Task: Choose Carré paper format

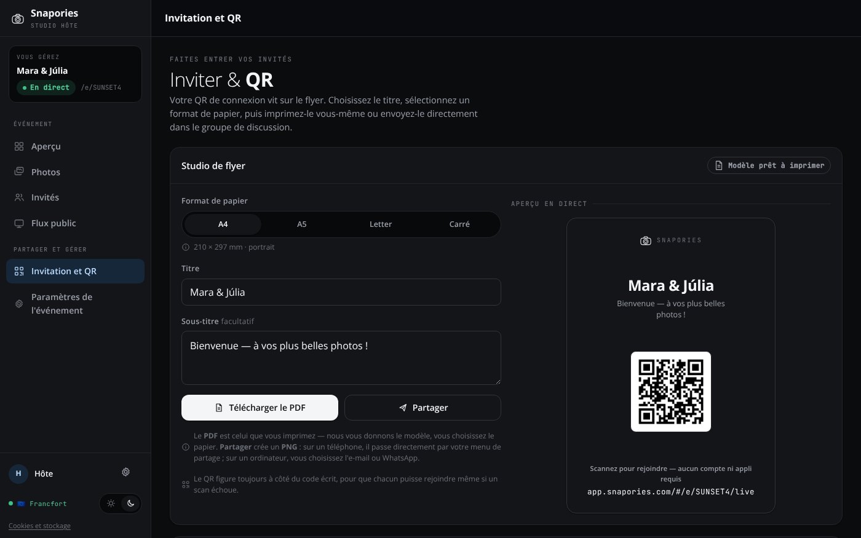Action: (x=459, y=224)
